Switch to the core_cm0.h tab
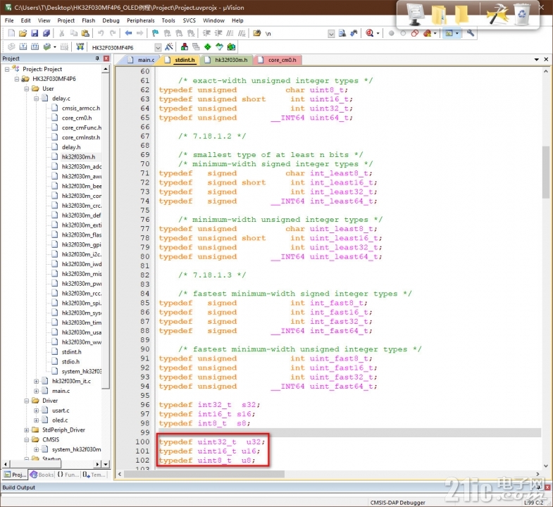Viewport: 553px width, 507px height. tap(278, 60)
